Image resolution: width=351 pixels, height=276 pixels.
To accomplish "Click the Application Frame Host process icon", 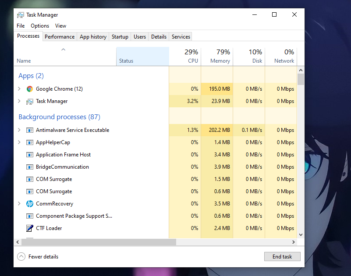I will point(29,155).
